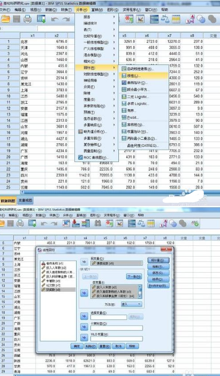The height and width of the screenshot is (376, 220).
Task: Click the arrow button beside 个案标签 field
Action: [x=84, y=327]
